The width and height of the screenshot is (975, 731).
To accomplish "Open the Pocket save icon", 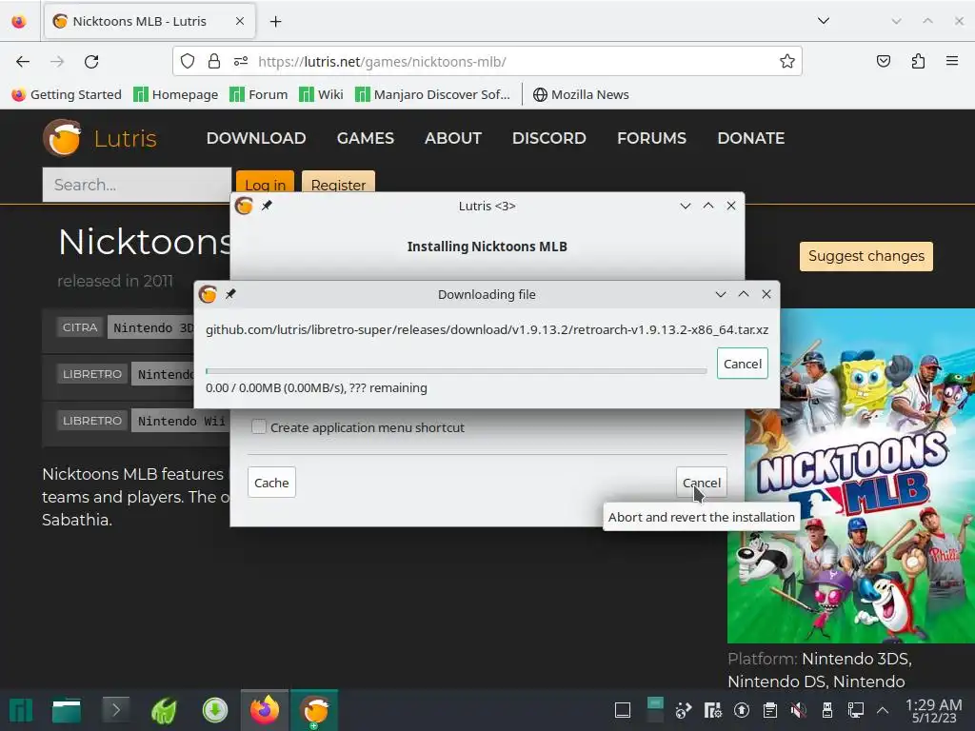I will coord(883,62).
